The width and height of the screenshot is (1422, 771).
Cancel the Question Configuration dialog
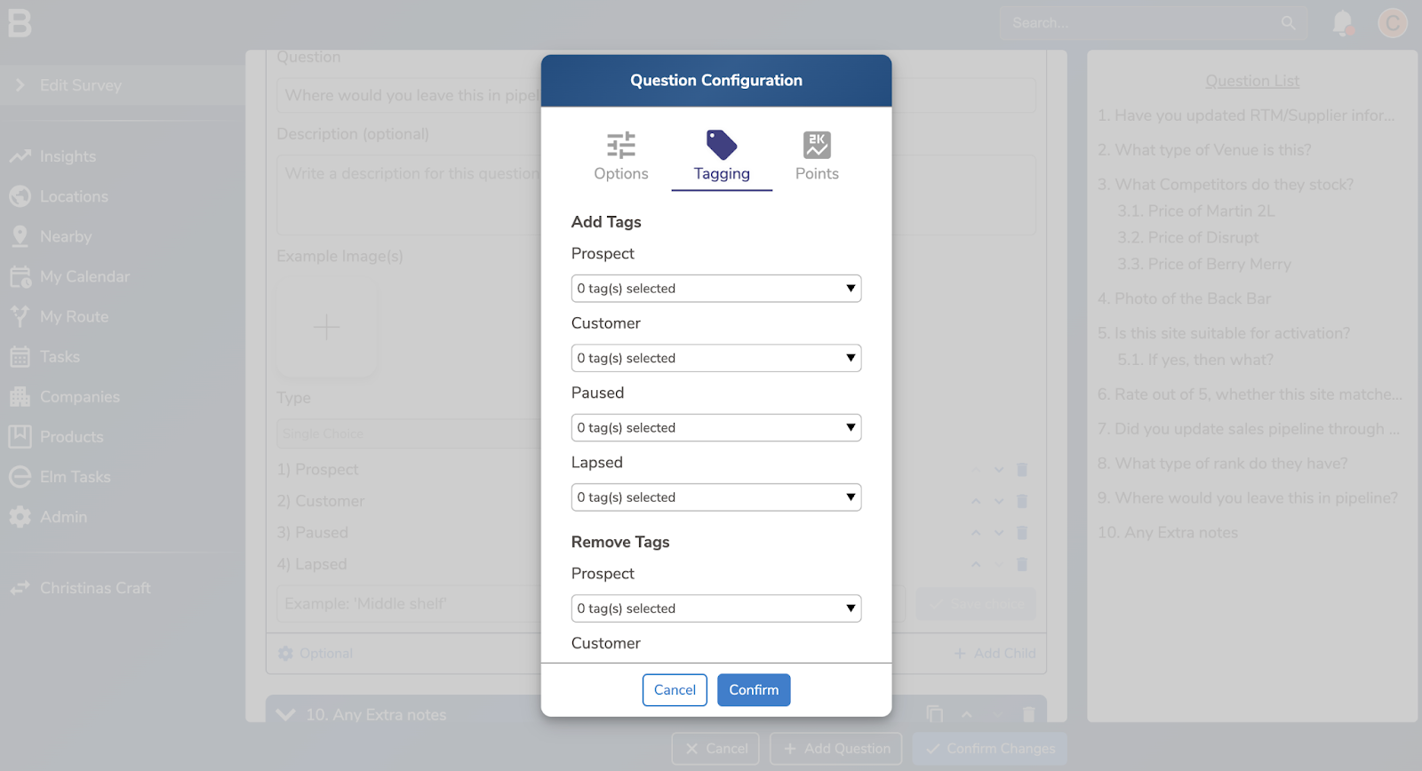[x=675, y=690]
